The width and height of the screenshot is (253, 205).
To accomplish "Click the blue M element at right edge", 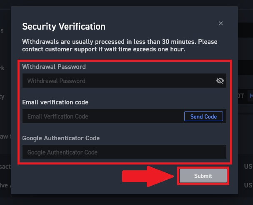I will [x=251, y=96].
